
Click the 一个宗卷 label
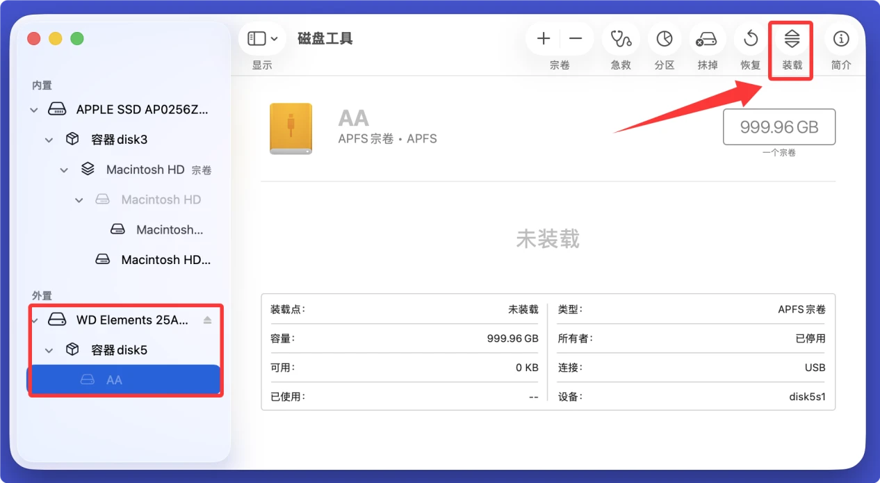point(779,152)
